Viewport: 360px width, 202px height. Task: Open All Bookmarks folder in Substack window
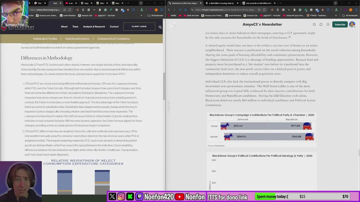350,15
